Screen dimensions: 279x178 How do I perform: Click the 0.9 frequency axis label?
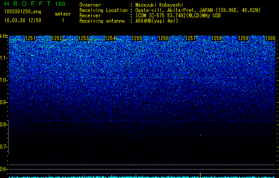tap(4, 102)
